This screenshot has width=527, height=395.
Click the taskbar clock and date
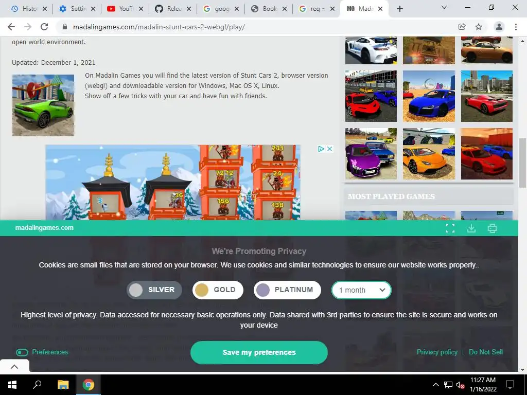click(x=483, y=385)
